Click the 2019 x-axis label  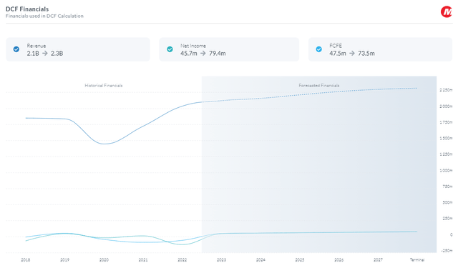(x=64, y=260)
